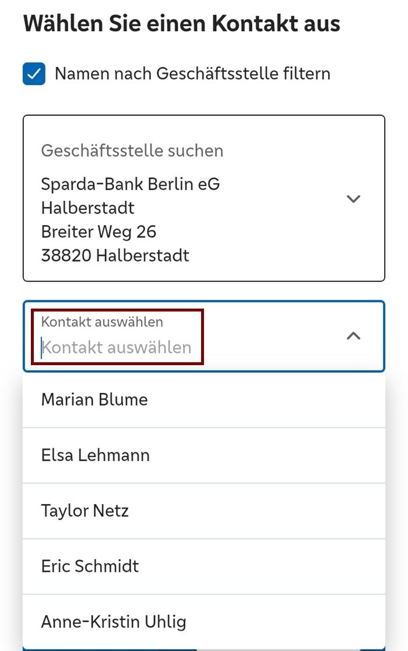Click the heading 'Wählen Sie einen Kontakt aus'
The width and height of the screenshot is (408, 651).
[x=182, y=24]
